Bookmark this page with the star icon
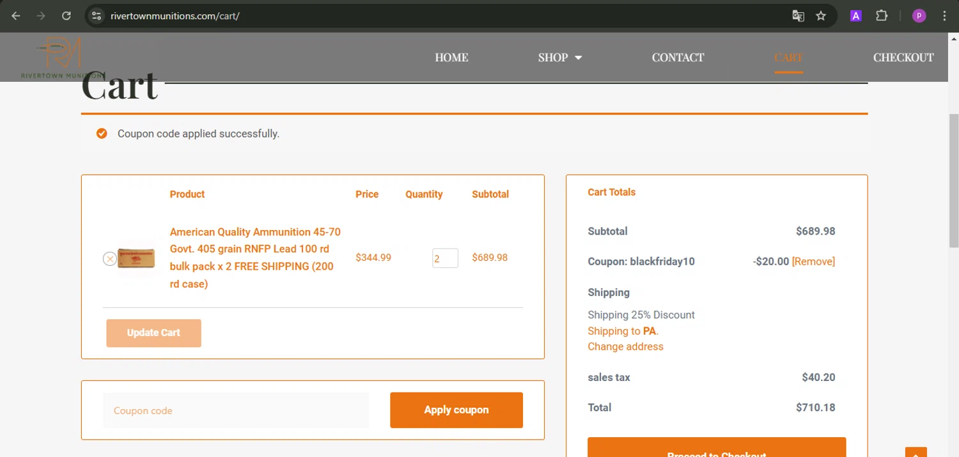This screenshot has height=457, width=959. click(x=822, y=16)
